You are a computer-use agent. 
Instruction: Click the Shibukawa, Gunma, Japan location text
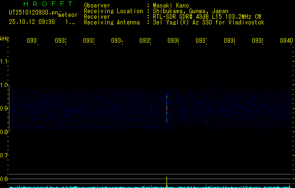[x=190, y=11]
